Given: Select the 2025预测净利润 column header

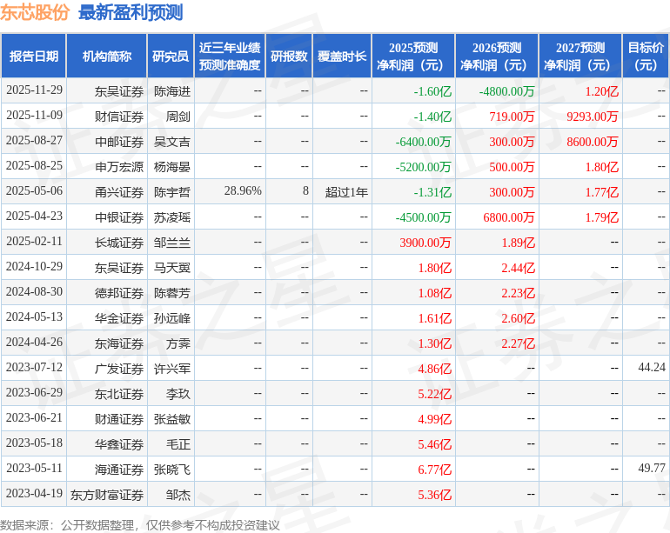Looking at the screenshot, I should click(413, 56).
